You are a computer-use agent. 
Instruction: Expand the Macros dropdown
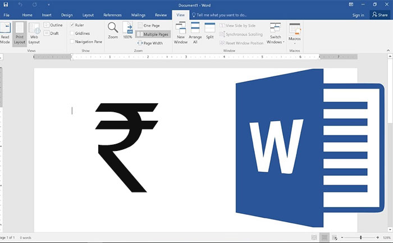(295, 35)
